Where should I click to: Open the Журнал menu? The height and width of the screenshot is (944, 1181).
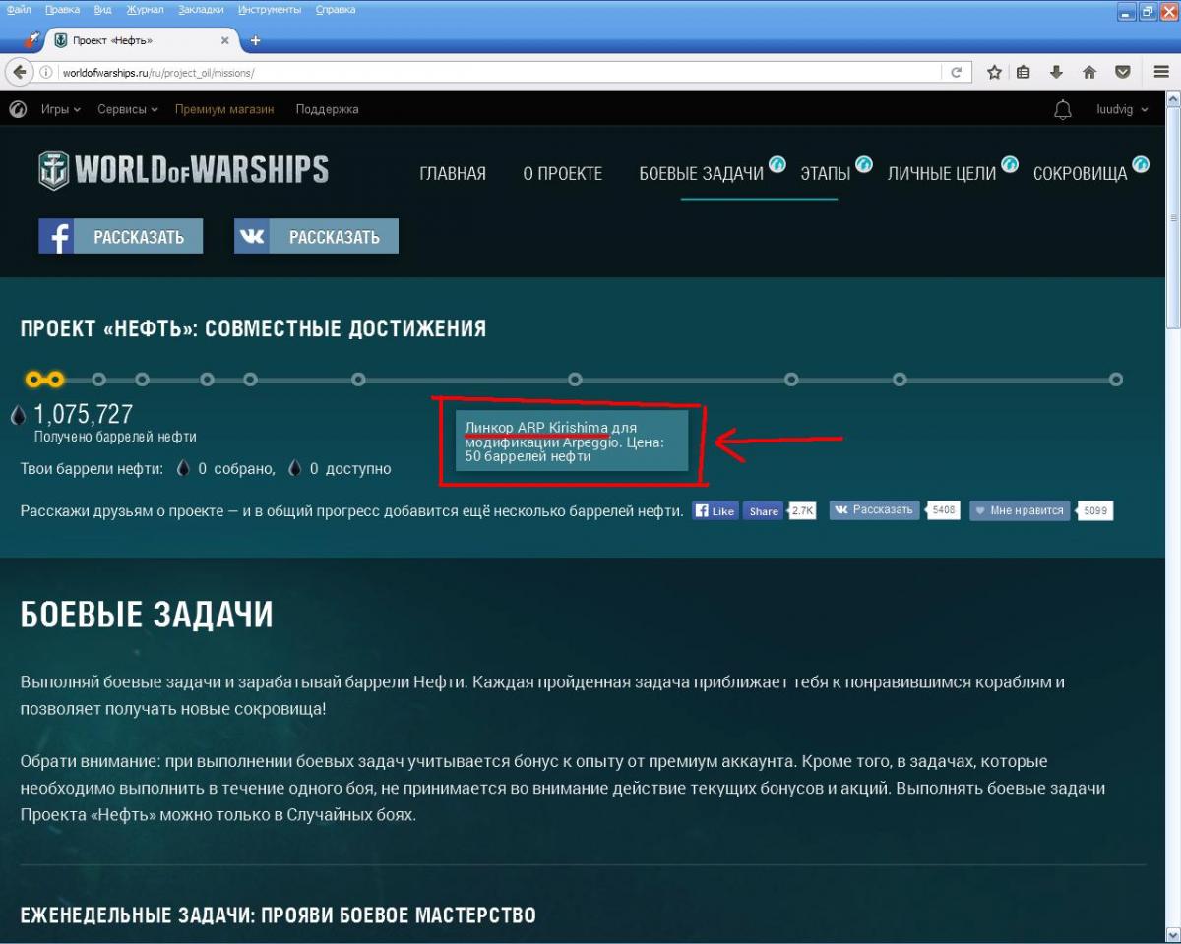[146, 9]
